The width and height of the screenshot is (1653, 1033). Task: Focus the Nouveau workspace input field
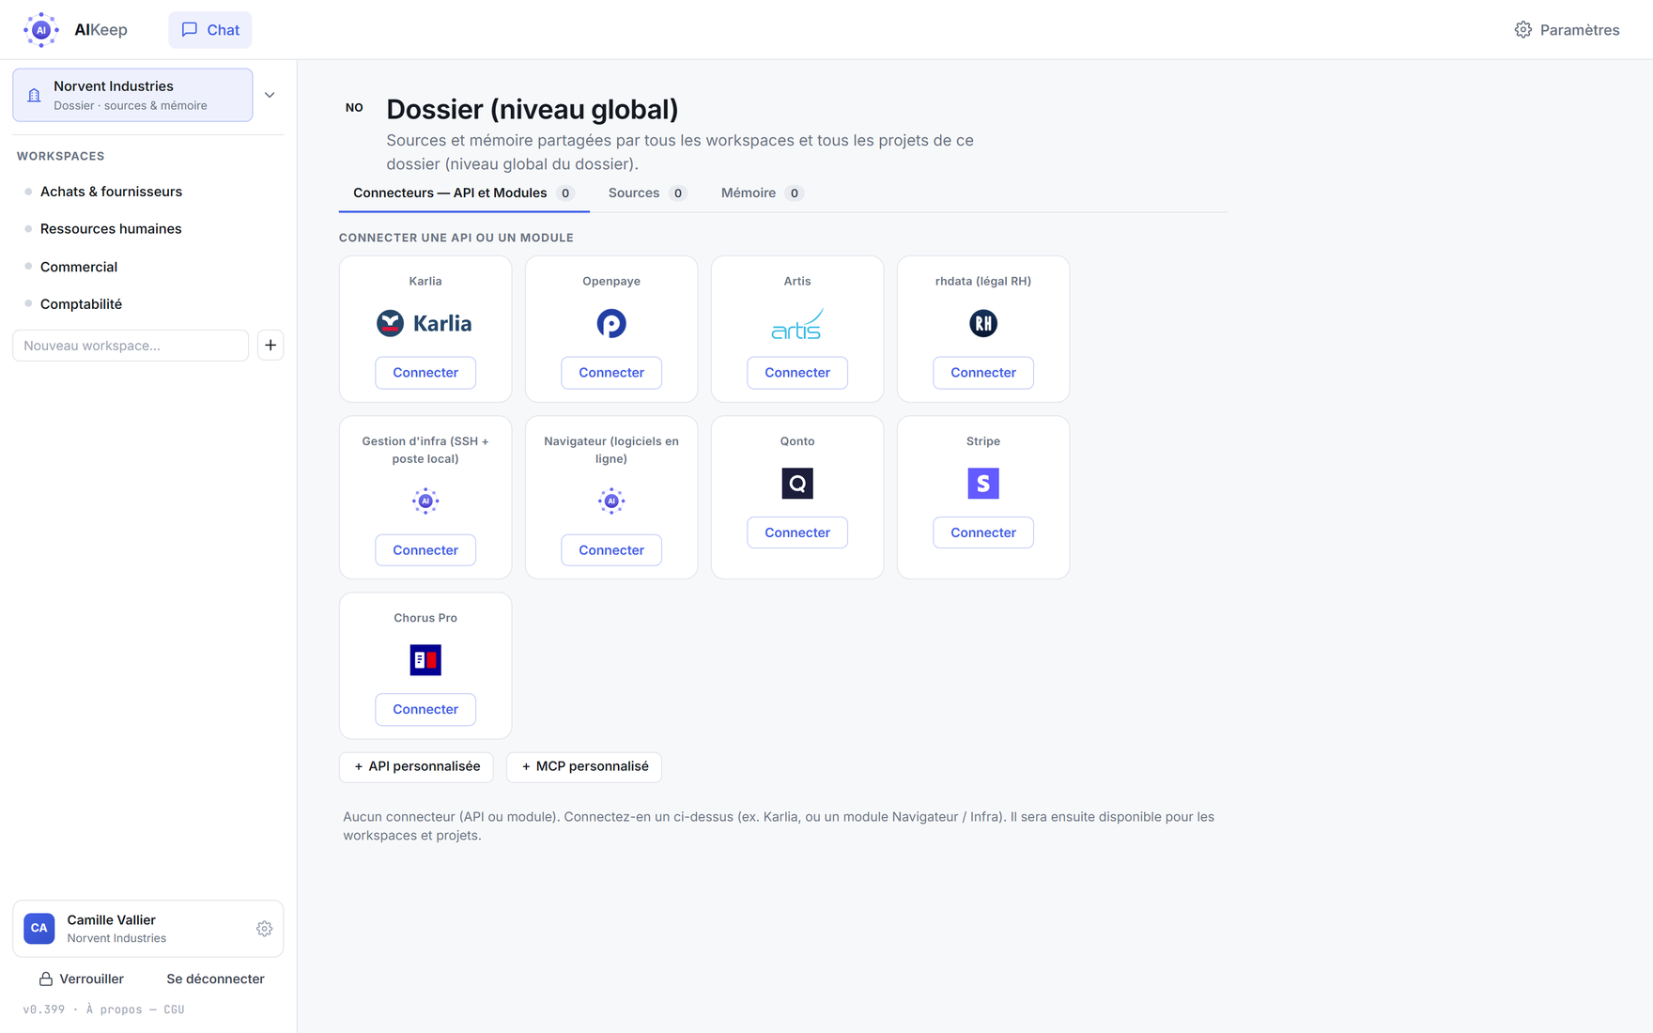pos(131,346)
